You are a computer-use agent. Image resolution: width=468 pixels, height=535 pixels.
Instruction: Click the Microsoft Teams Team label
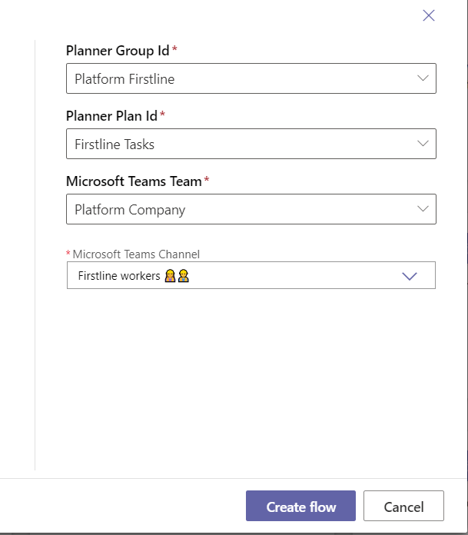[x=134, y=181]
